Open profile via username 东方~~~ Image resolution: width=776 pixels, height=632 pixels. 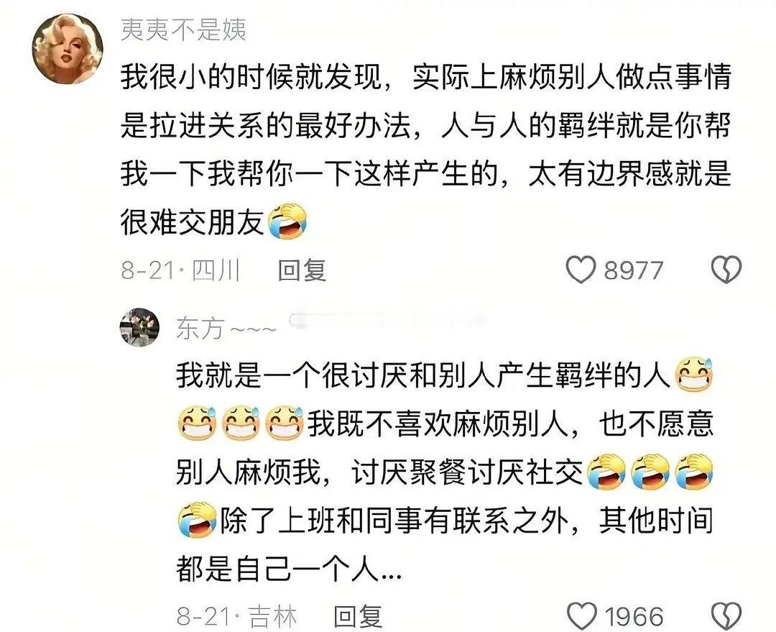(x=226, y=329)
